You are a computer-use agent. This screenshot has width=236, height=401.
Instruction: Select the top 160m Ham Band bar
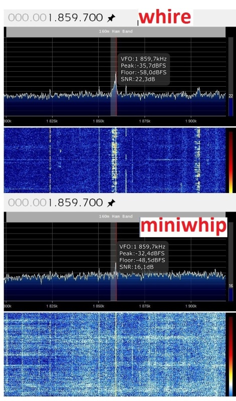point(116,32)
